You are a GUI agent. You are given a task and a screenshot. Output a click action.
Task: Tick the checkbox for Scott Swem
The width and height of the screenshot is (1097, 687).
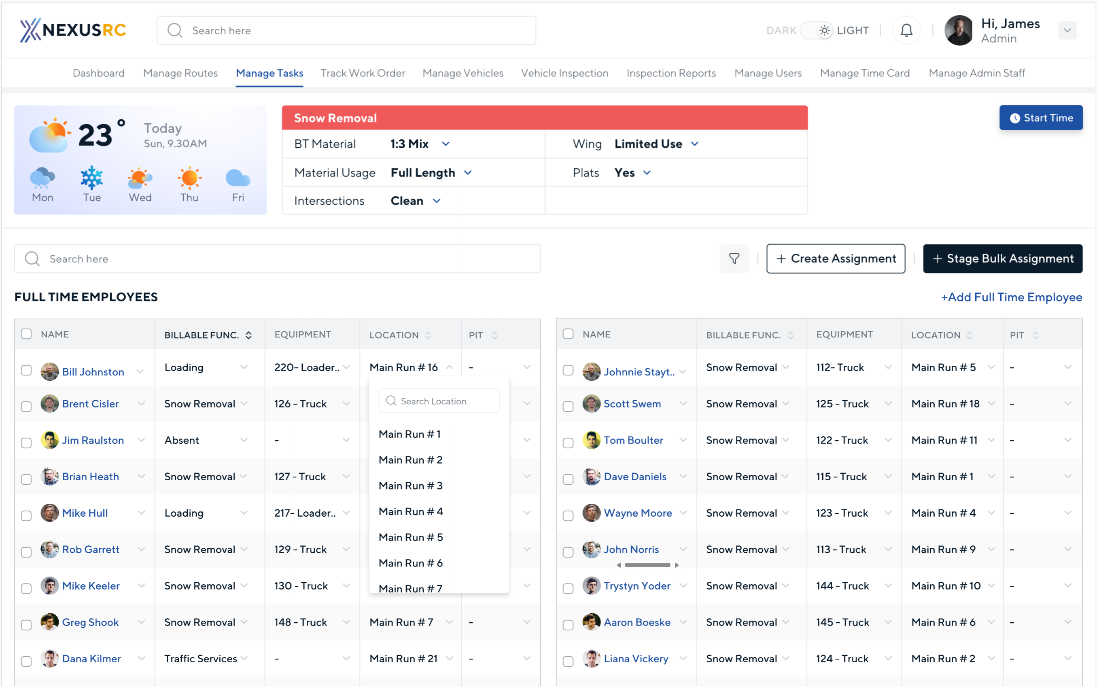pyautogui.click(x=568, y=406)
